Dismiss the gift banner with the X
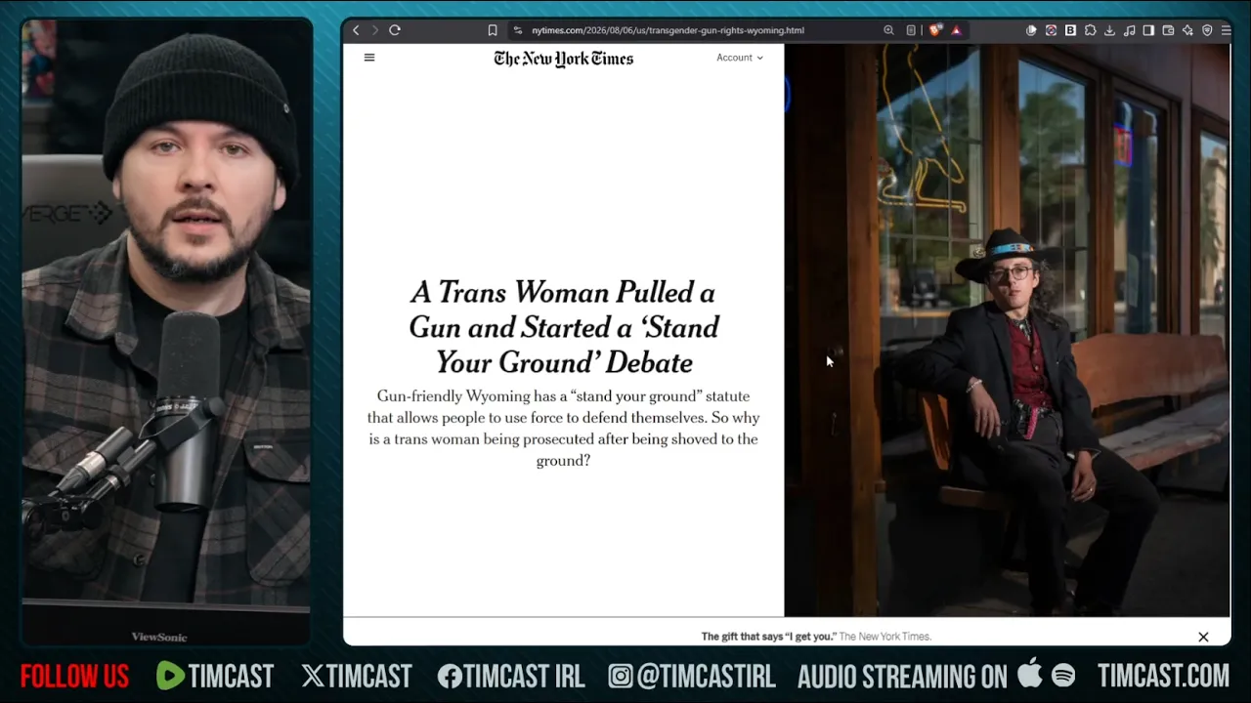1251x703 pixels. [1203, 637]
